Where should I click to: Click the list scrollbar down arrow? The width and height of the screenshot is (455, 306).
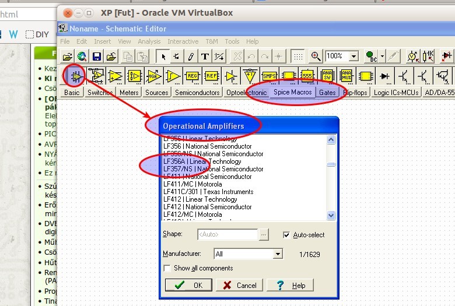(x=331, y=215)
